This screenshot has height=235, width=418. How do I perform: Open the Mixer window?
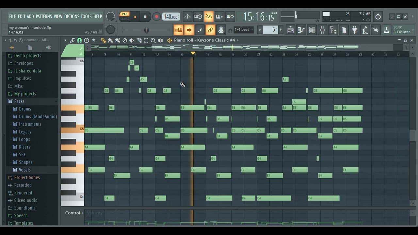(x=323, y=30)
